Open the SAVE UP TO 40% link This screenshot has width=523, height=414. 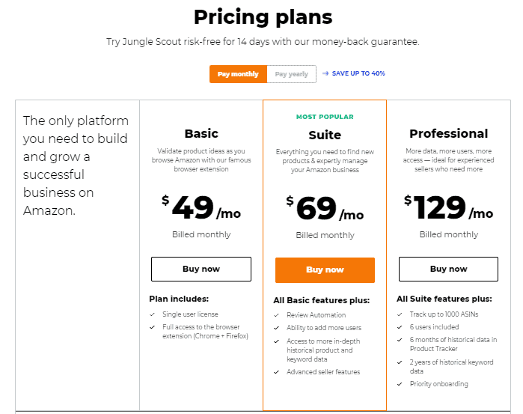click(358, 73)
